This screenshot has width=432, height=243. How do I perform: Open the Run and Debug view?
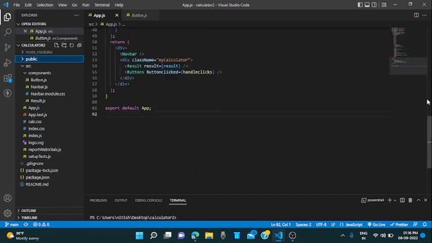[x=7, y=63]
